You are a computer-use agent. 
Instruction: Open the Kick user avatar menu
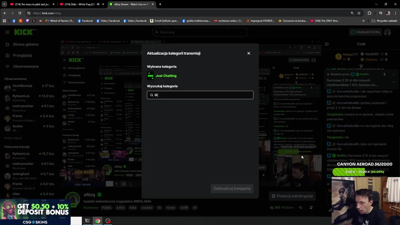pos(387,32)
